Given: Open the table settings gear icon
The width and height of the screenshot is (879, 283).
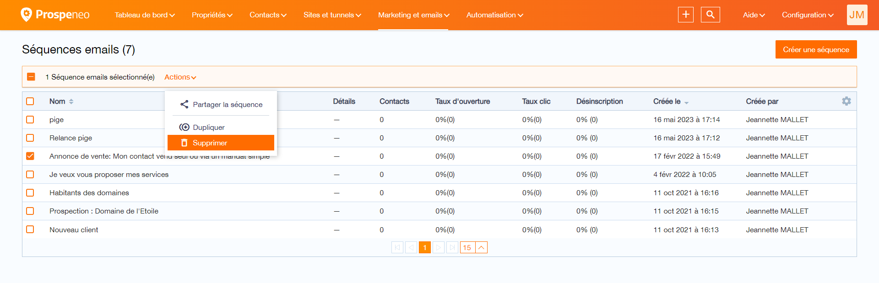Looking at the screenshot, I should click(846, 101).
